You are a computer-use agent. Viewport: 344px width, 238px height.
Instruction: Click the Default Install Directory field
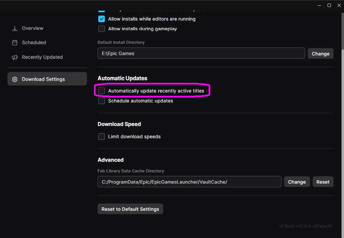[201, 53]
